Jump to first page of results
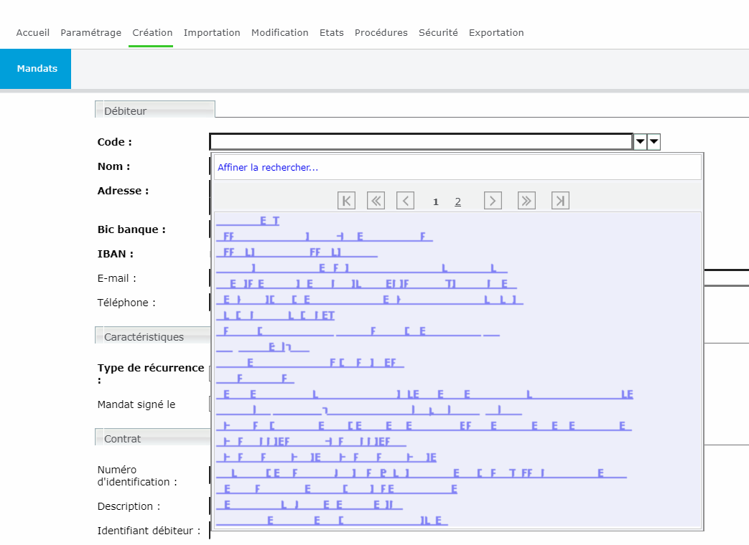This screenshot has height=545, width=749. 346,201
